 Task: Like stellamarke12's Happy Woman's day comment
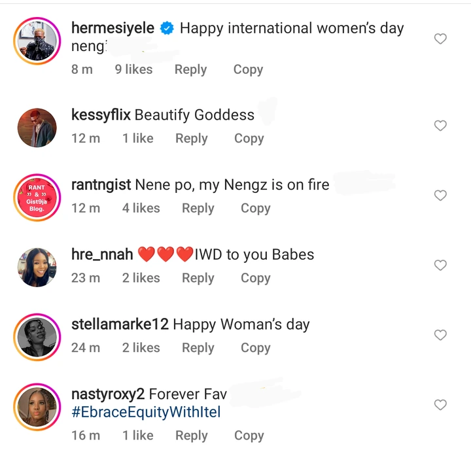click(440, 335)
